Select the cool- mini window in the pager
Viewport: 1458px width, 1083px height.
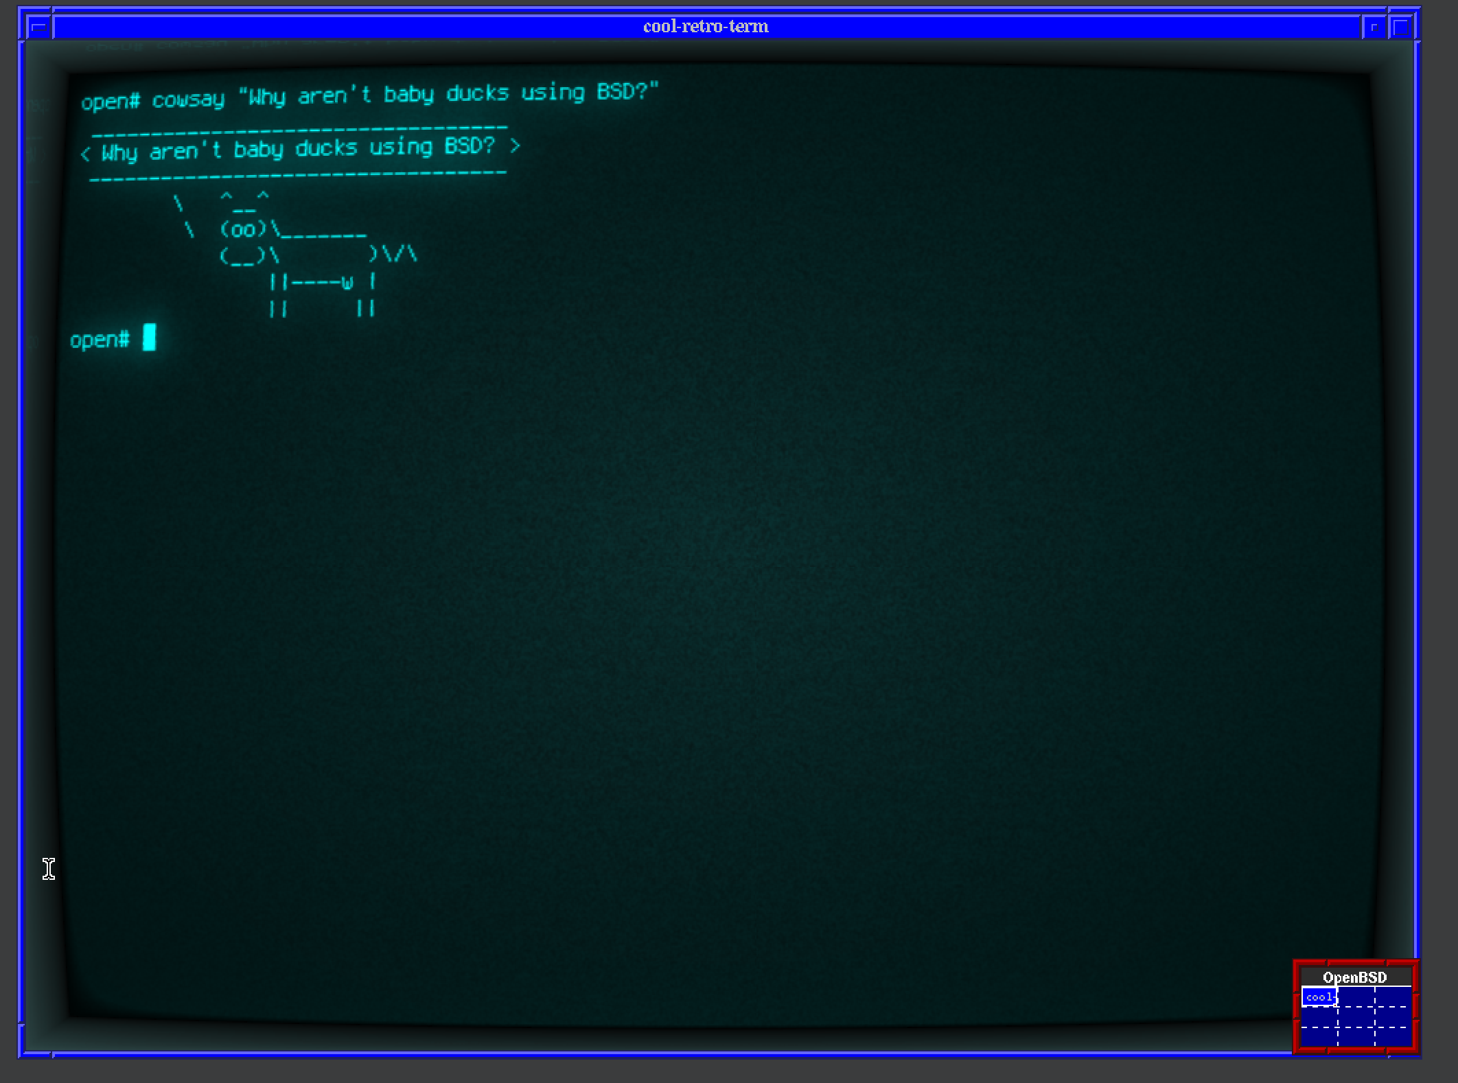click(1319, 997)
